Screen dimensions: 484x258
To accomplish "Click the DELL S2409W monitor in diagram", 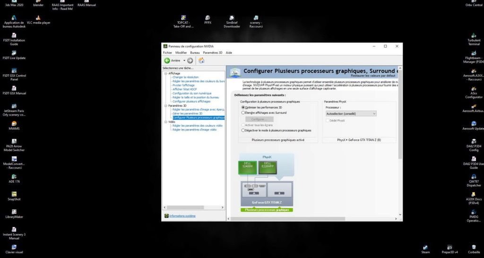I will pyautogui.click(x=247, y=168).
